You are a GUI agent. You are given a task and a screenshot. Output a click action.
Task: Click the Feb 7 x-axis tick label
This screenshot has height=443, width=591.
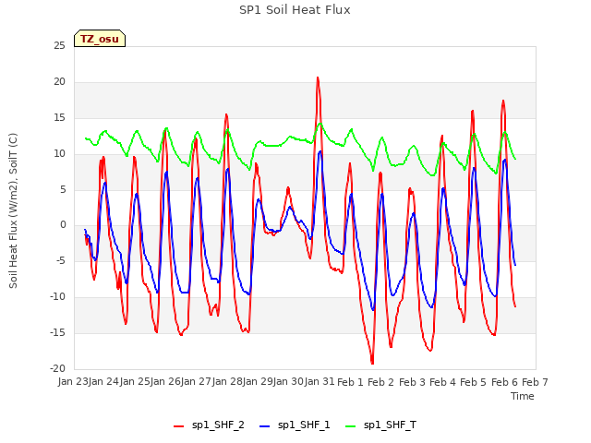pos(535,382)
